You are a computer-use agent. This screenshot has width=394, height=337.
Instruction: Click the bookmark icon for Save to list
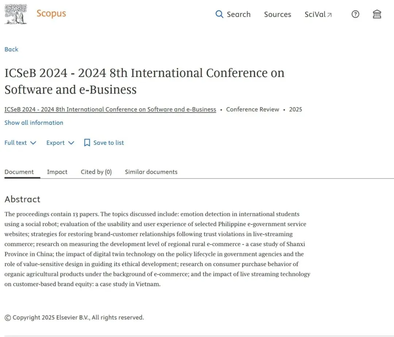click(87, 143)
